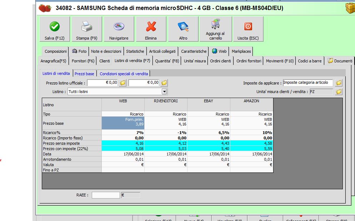Open the Quantita' (F8) tab
This screenshot has height=221, width=355.
tap(167, 61)
